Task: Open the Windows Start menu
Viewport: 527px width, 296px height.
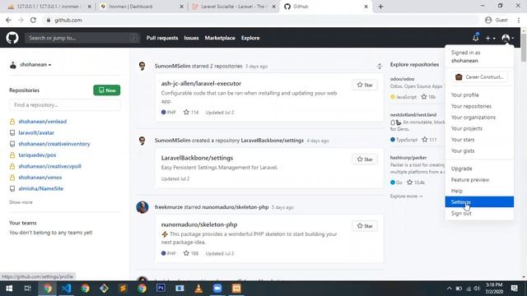Action: pos(9,289)
